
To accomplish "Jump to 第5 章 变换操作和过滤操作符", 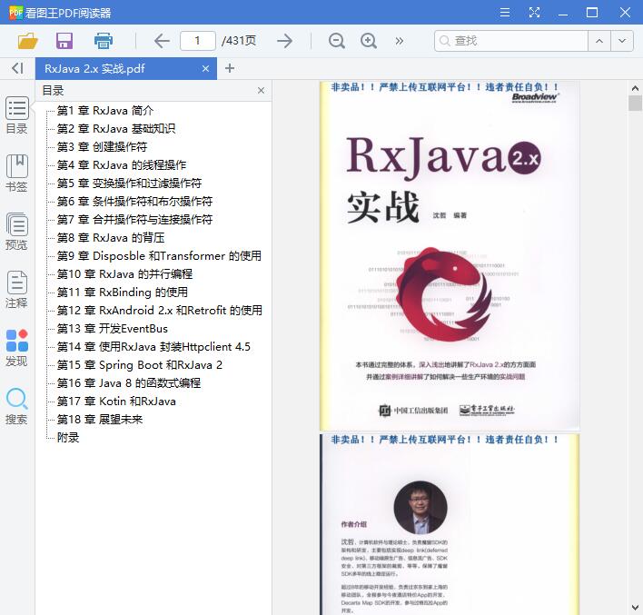I will (129, 183).
